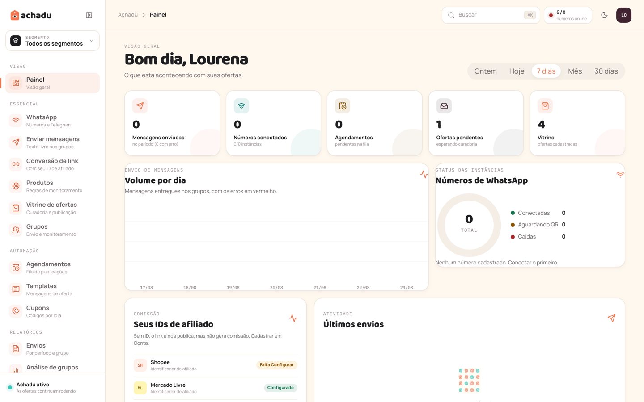Click the Shopee row name
644x402 pixels.
pos(160,362)
